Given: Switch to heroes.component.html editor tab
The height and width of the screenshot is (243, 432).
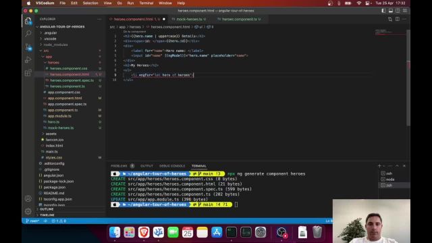Looking at the screenshot, I should 137,20.
